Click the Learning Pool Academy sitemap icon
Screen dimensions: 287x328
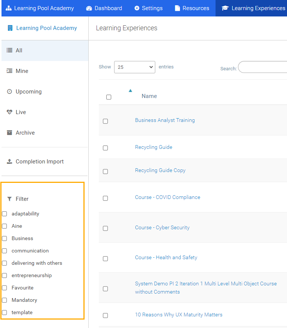pos(9,8)
